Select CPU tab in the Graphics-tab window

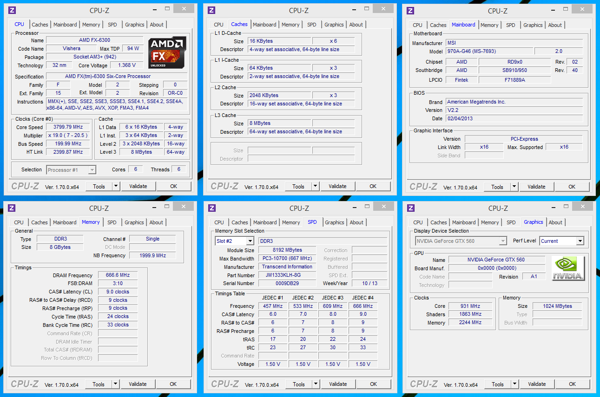coord(418,222)
